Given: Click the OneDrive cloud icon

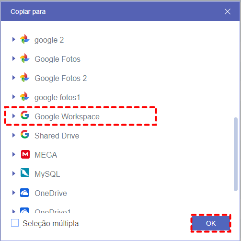Looking at the screenshot, I should (24, 193).
